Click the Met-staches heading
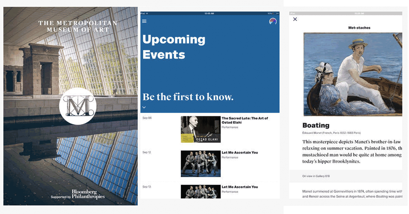Image resolution: width=409 pixels, height=214 pixels. (x=359, y=28)
